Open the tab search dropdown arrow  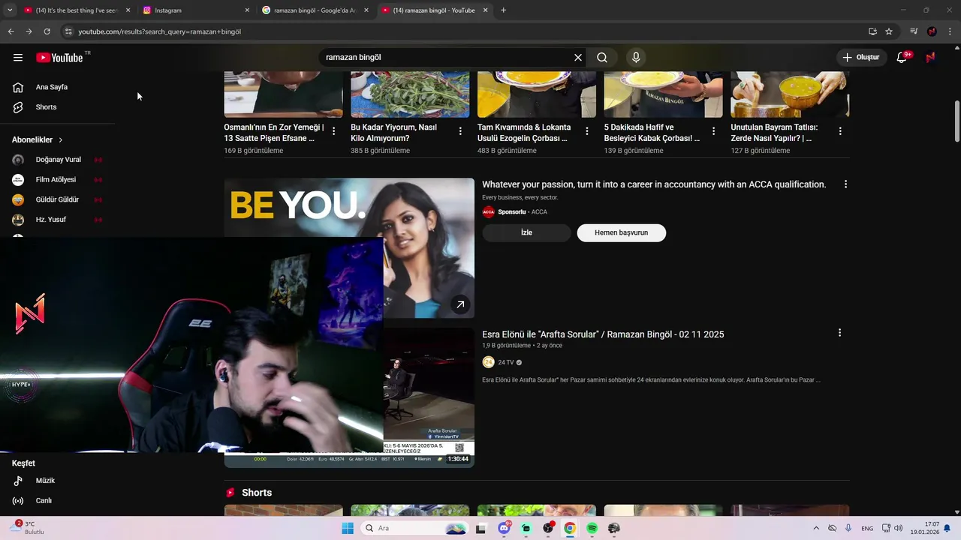coord(10,10)
